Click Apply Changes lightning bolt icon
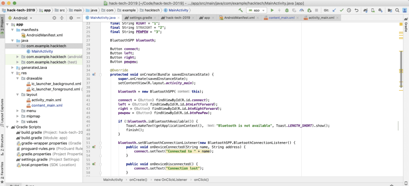 279,10
